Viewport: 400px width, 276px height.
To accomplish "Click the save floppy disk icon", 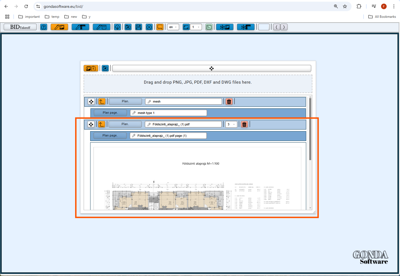I will (x=139, y=27).
